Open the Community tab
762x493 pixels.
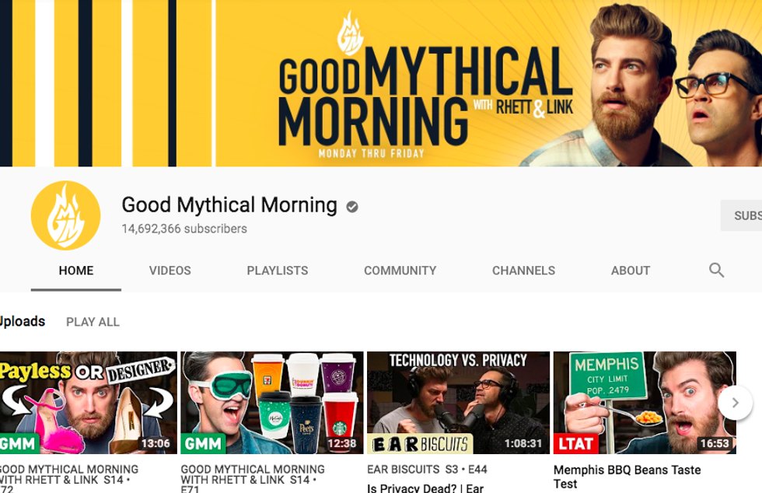click(x=400, y=271)
